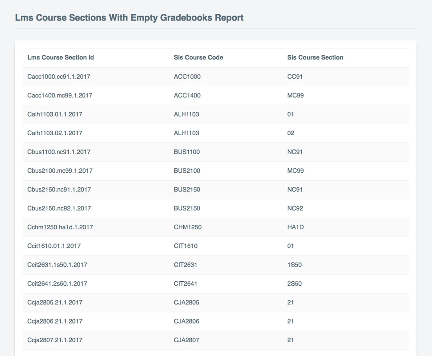The width and height of the screenshot is (432, 356).
Task: Click section 21 in the CJA2806 row
Action: 291,321
